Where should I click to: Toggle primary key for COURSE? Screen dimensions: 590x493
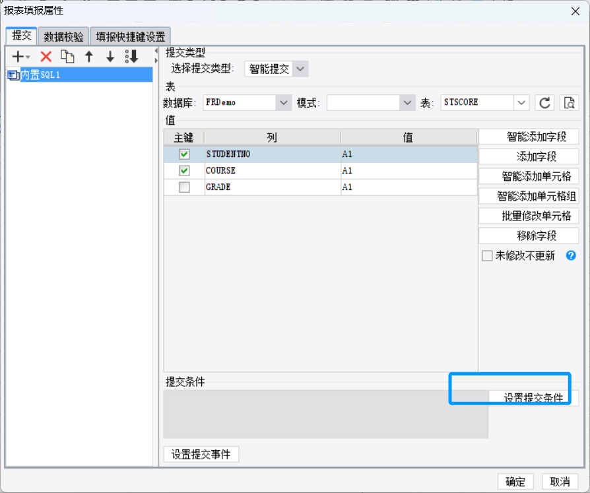click(184, 171)
